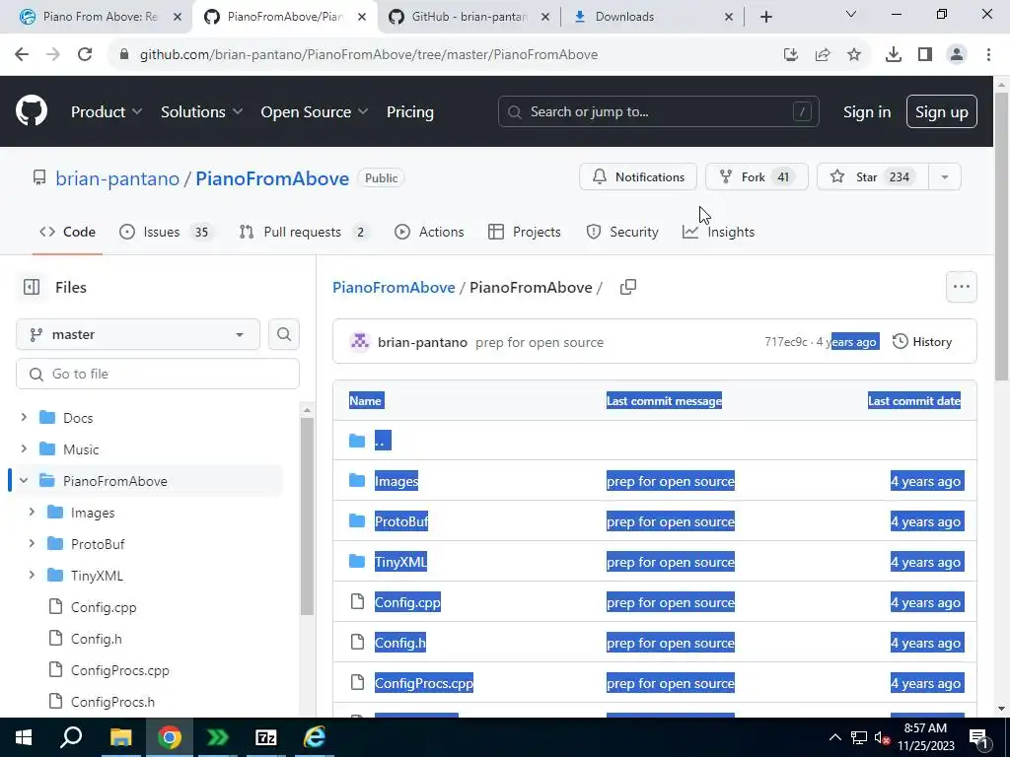Toggle Chrome side panel icon

pyautogui.click(x=925, y=55)
